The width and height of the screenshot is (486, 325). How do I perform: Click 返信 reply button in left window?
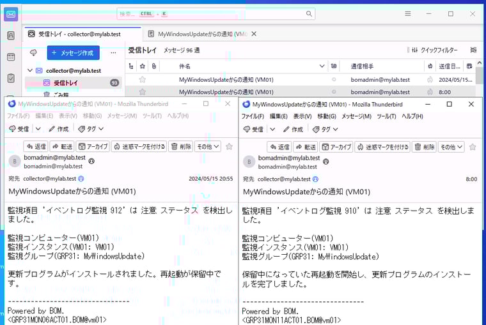coord(36,146)
